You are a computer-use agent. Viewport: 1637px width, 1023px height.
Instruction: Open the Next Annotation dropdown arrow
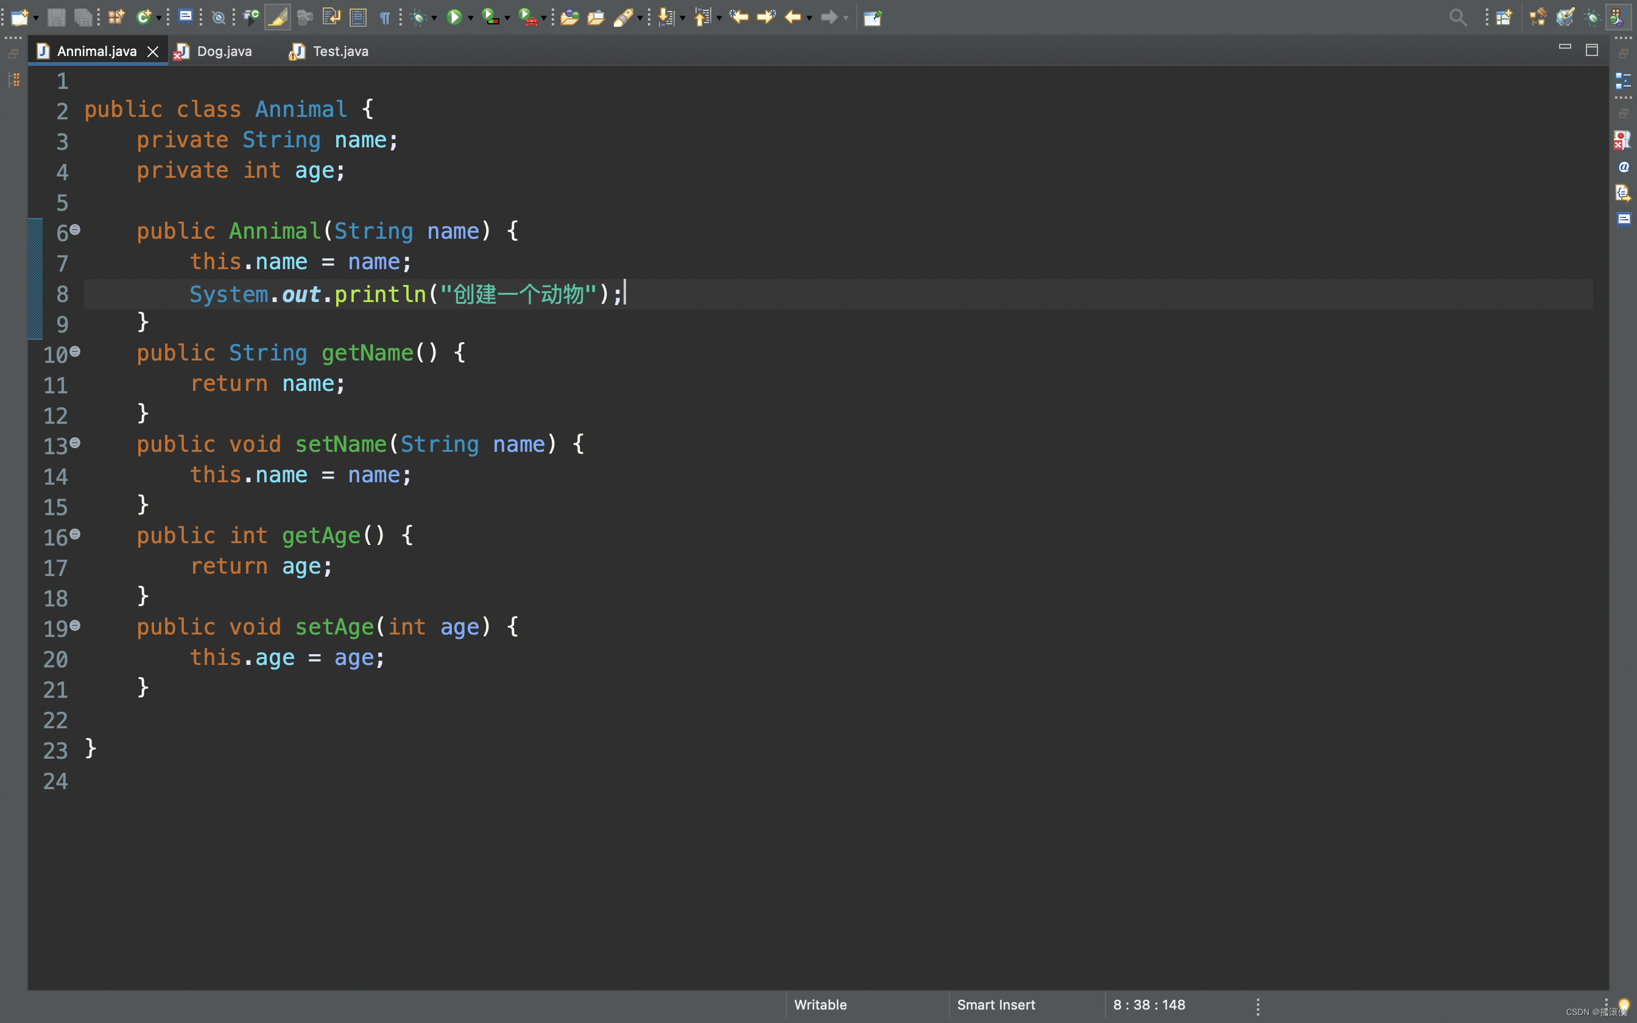[x=683, y=18]
